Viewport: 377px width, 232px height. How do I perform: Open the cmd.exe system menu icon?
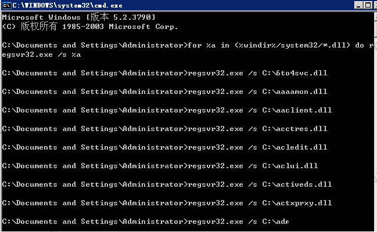(x=6, y=5)
